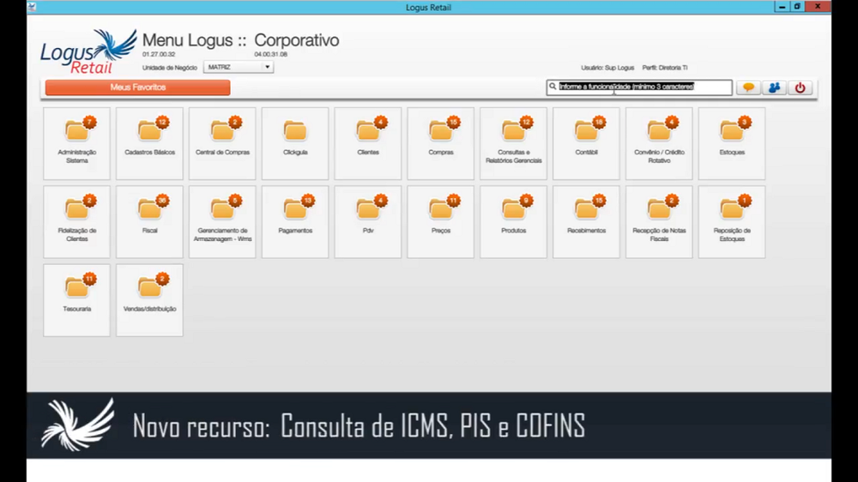858x482 pixels.
Task: Open the Clickguia folder
Action: point(295,143)
